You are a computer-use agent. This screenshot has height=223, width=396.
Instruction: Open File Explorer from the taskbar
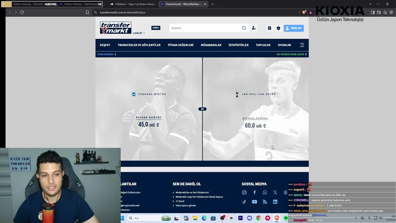pyautogui.click(x=195, y=218)
